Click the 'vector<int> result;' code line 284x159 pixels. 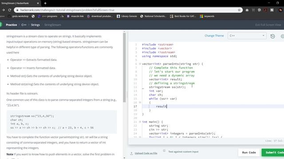tap(166, 79)
